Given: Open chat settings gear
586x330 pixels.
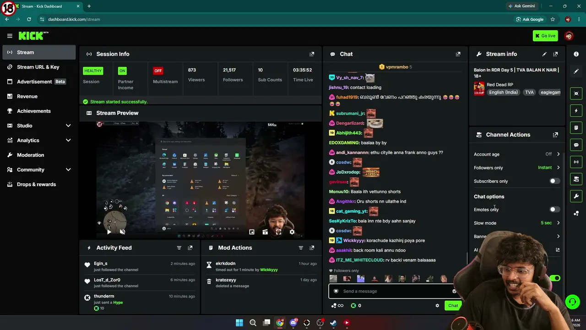Looking at the screenshot, I should [x=437, y=306].
